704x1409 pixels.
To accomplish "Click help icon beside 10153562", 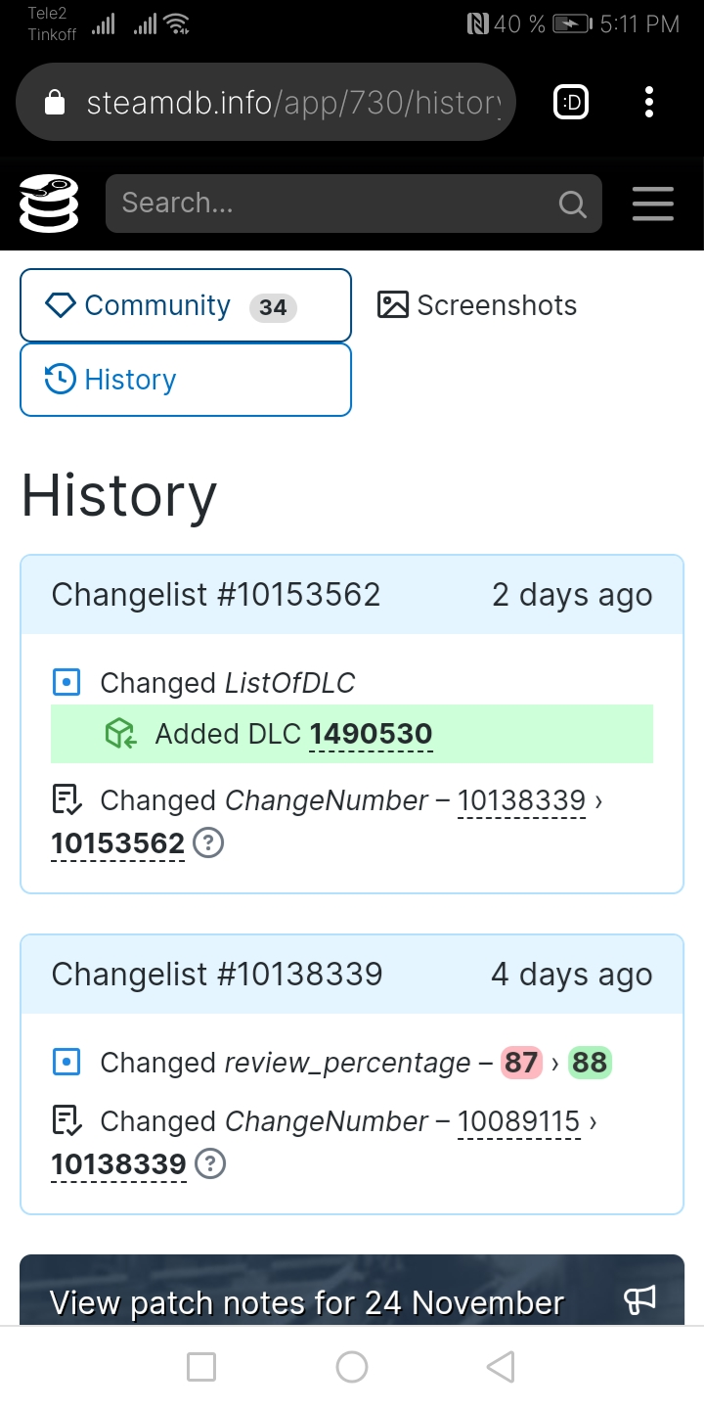I will 208,842.
